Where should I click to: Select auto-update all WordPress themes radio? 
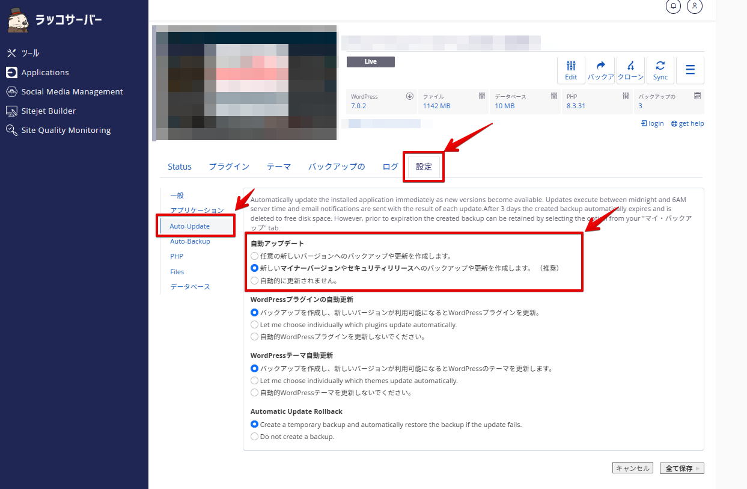[x=255, y=368]
